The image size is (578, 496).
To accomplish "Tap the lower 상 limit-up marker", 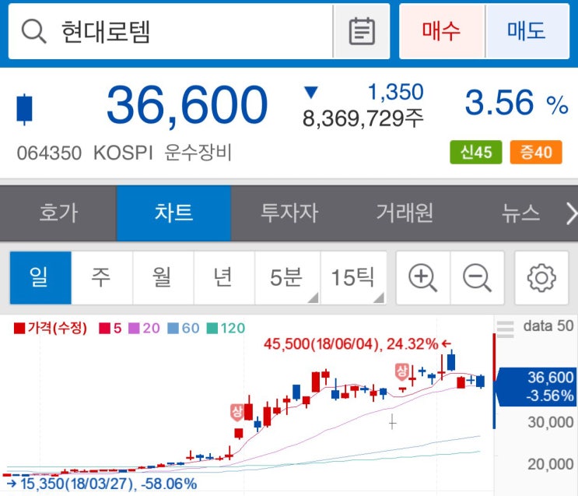I will pos(236,412).
